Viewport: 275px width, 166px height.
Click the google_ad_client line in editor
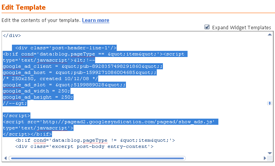[x=83, y=66]
